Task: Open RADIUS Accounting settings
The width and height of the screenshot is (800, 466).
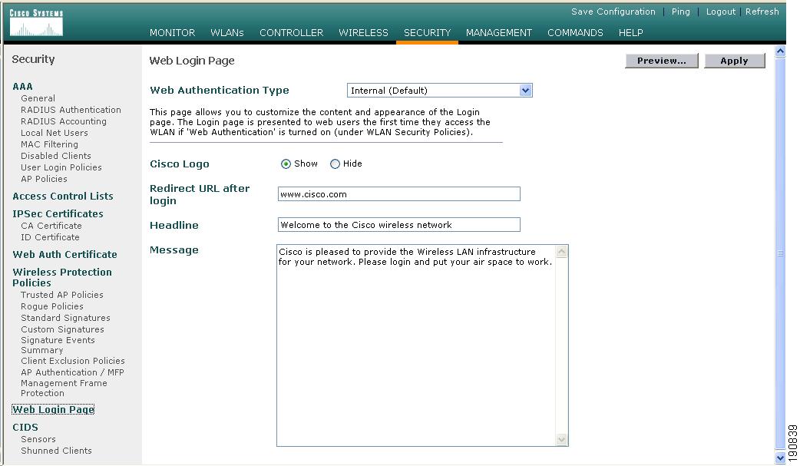Action: pos(64,121)
